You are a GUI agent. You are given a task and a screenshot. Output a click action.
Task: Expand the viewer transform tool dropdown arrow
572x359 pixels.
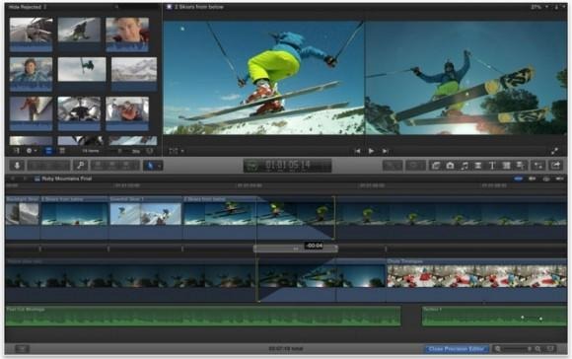[182, 151]
